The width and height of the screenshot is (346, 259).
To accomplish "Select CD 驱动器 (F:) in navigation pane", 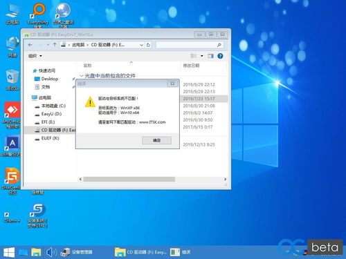I will coord(51,130).
